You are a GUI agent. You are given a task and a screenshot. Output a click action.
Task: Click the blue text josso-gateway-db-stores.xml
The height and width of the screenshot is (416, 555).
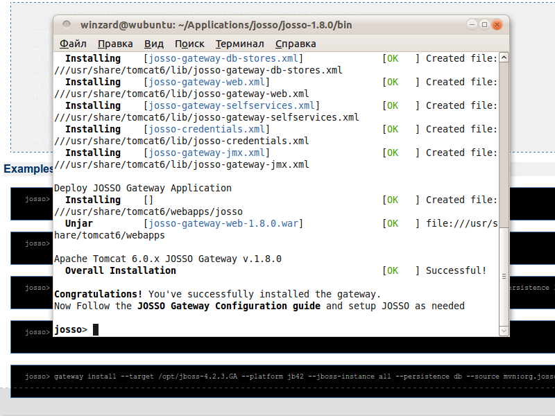pyautogui.click(x=223, y=58)
